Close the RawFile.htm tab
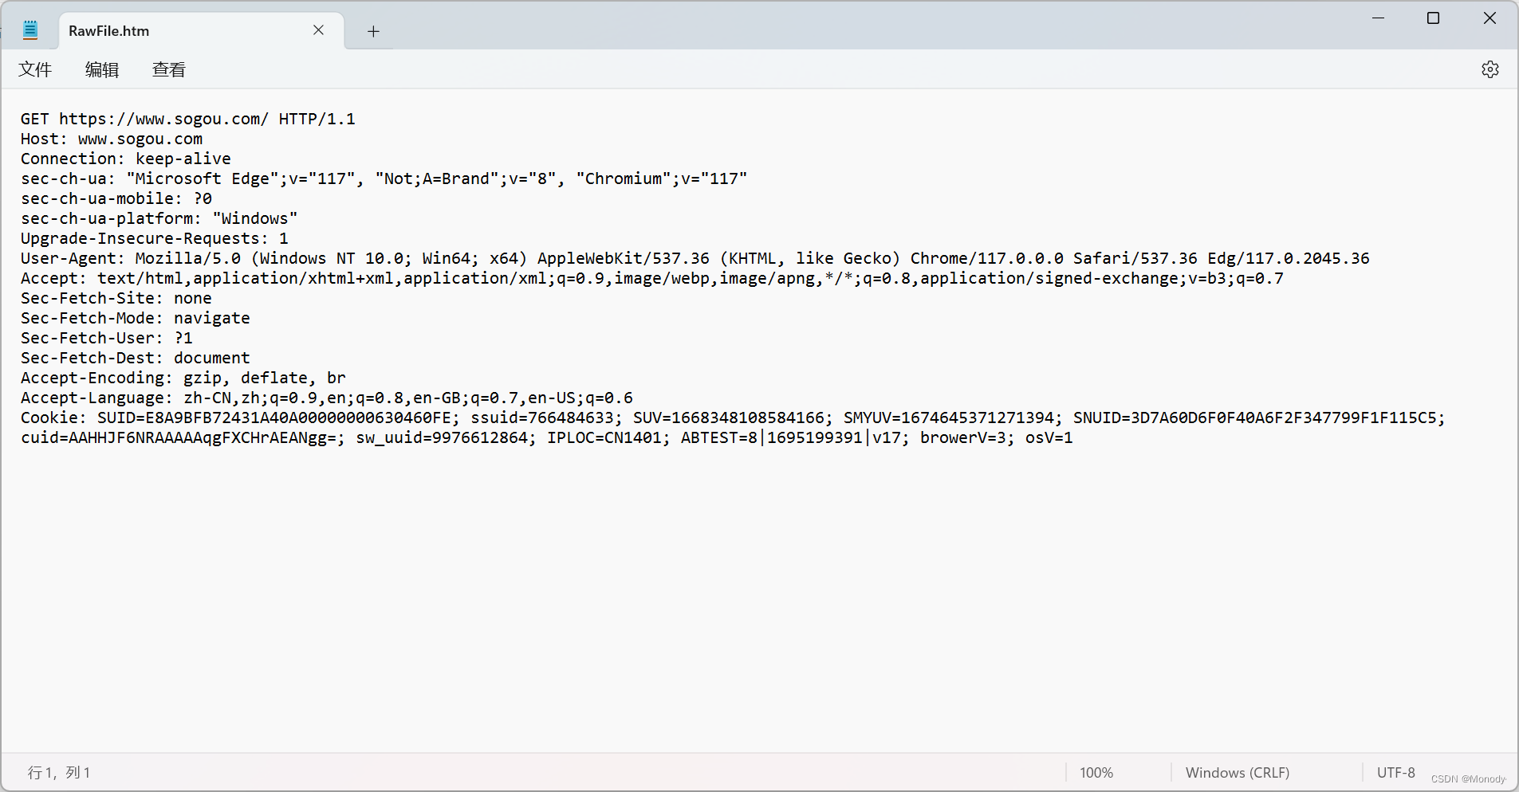 [318, 30]
